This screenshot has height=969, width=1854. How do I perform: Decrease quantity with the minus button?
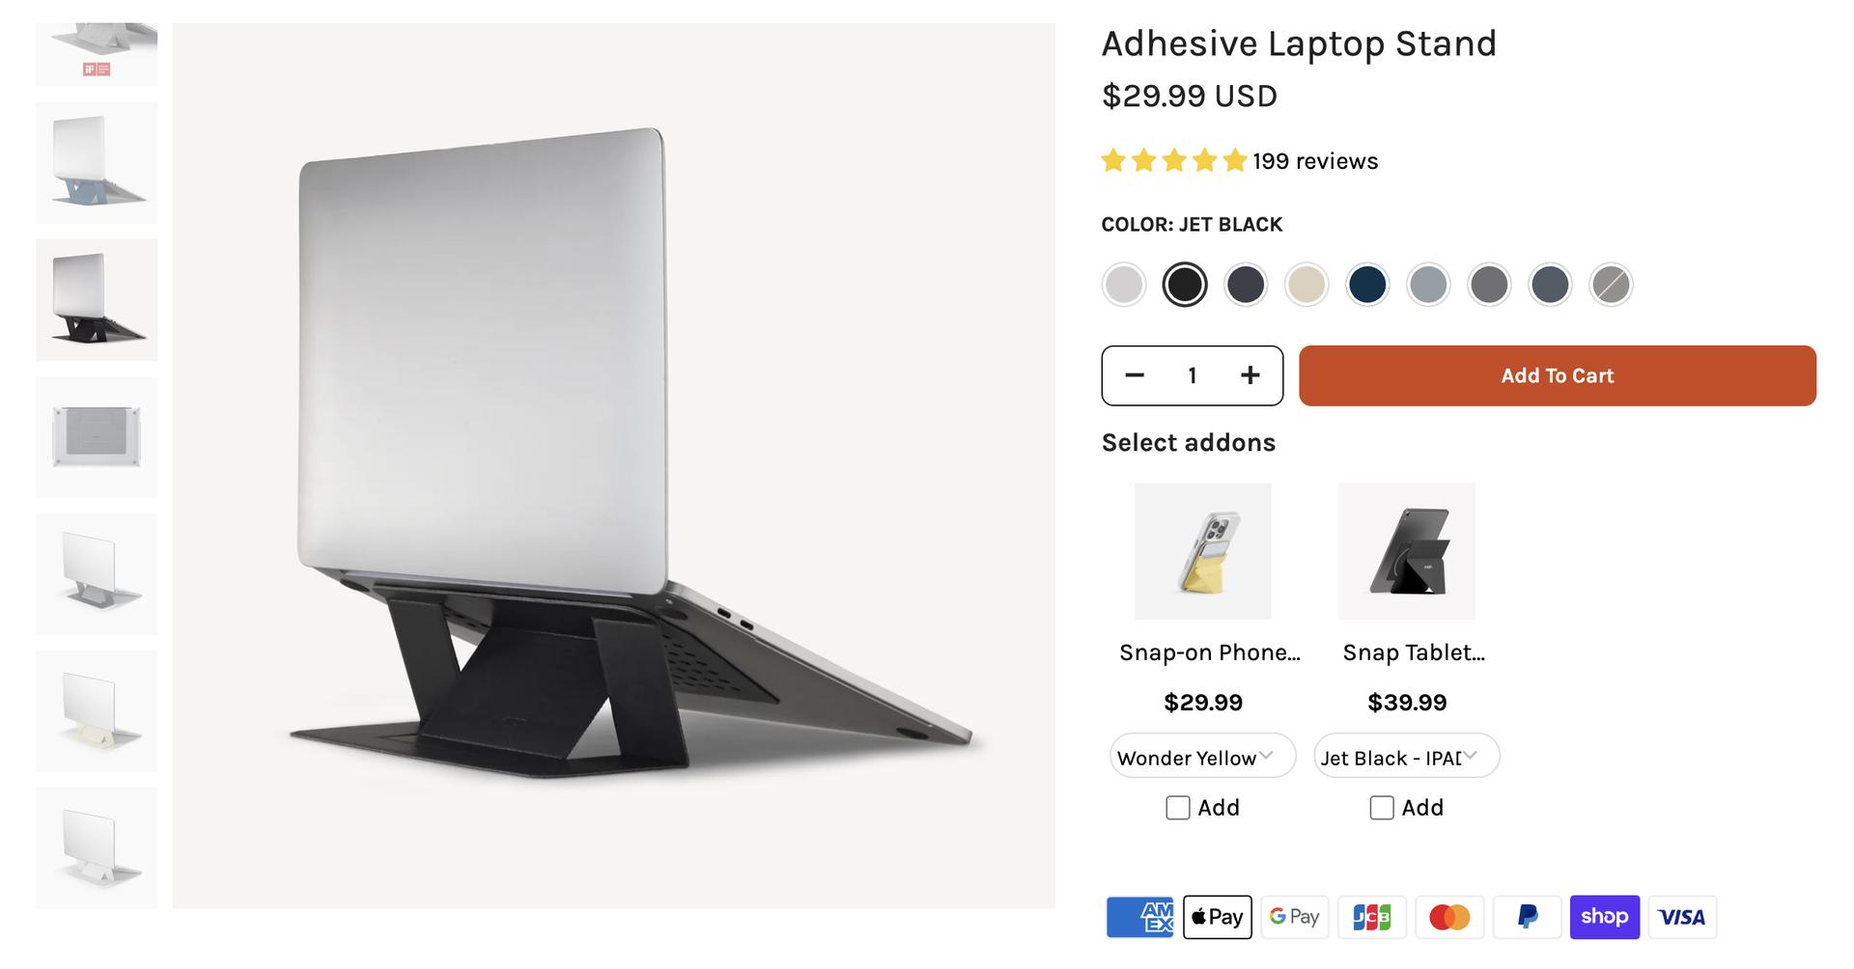click(1135, 375)
